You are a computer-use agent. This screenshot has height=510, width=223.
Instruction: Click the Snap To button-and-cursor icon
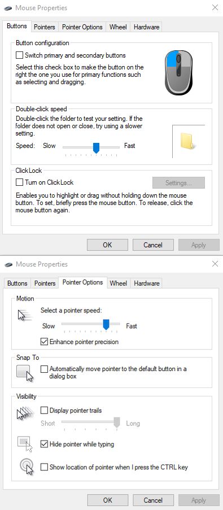point(25,373)
